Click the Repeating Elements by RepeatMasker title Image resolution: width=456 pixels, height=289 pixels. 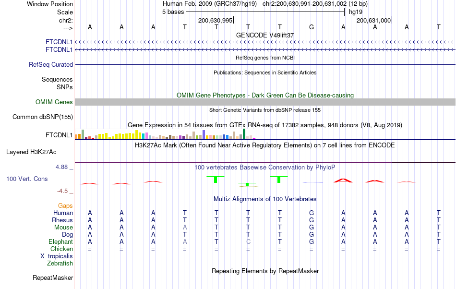coord(265,271)
